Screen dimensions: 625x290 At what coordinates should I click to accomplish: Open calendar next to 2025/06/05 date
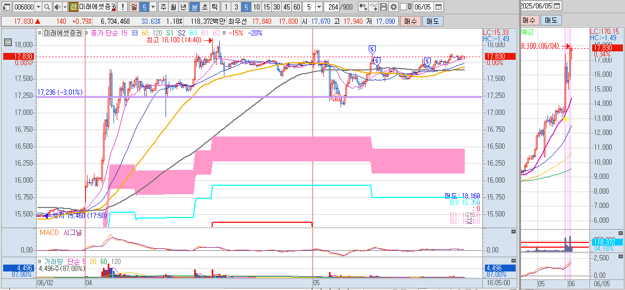(557, 6)
